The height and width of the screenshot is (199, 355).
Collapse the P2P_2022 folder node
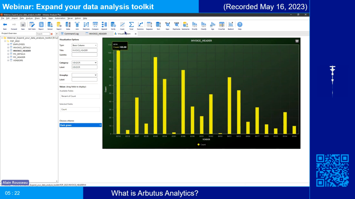tap(5, 41)
